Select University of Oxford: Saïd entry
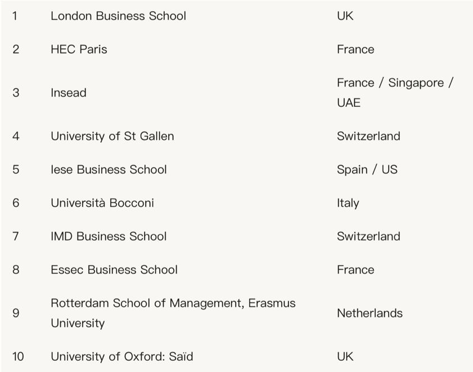The width and height of the screenshot is (473, 372). click(122, 356)
